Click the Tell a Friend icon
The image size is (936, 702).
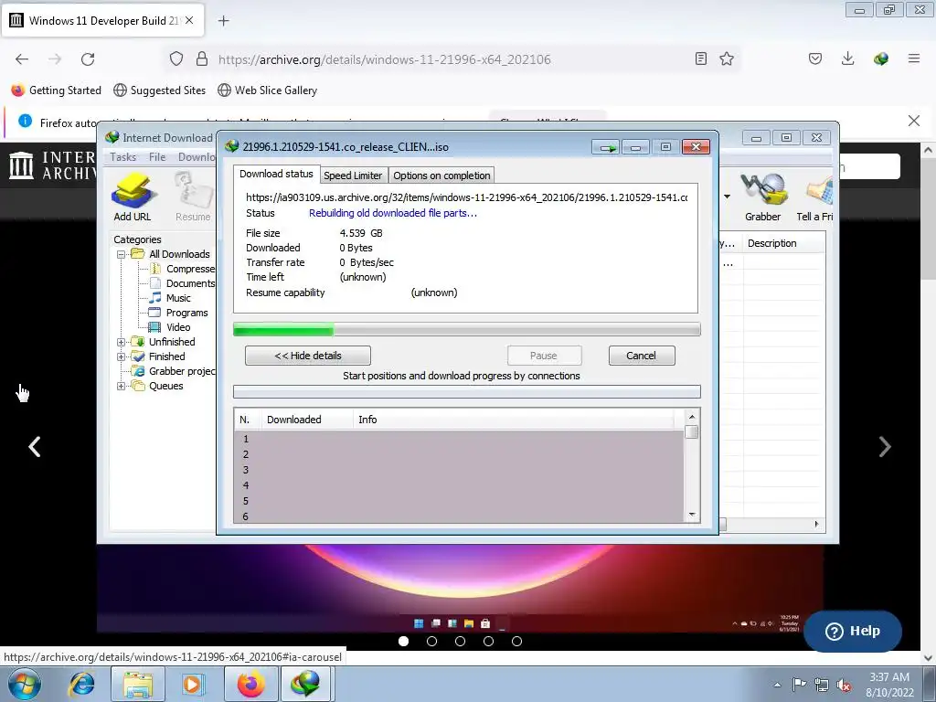click(814, 197)
